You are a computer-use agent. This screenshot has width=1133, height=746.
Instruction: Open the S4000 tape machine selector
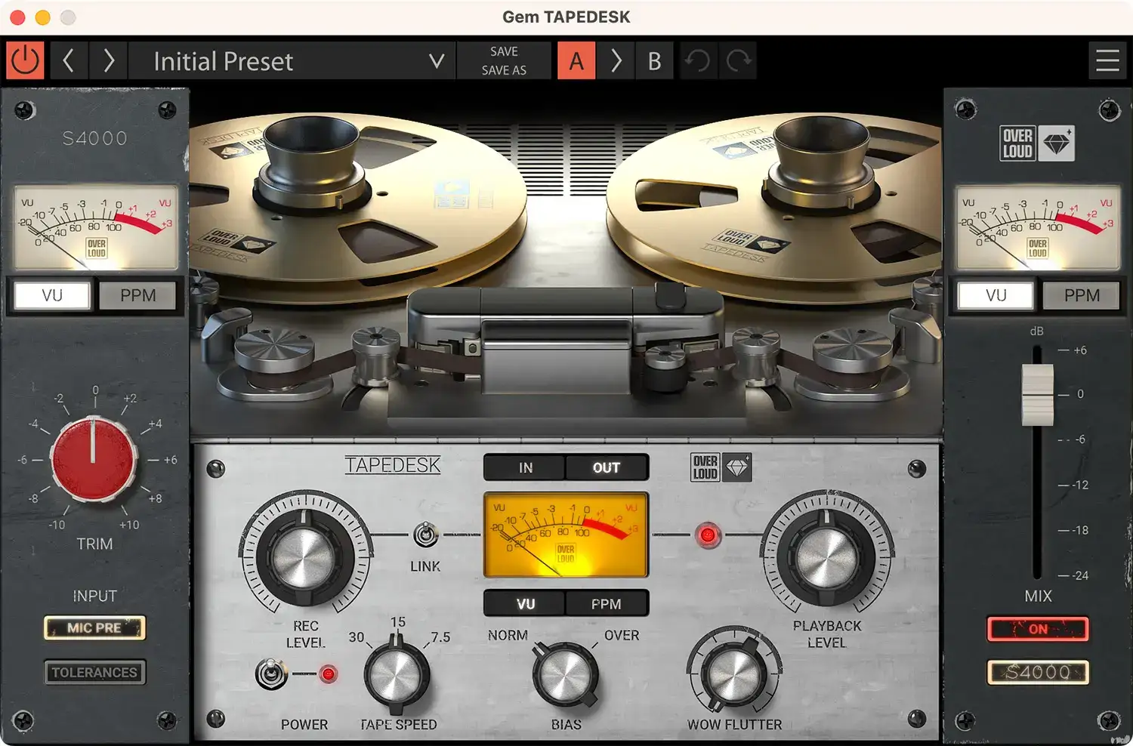click(1038, 672)
